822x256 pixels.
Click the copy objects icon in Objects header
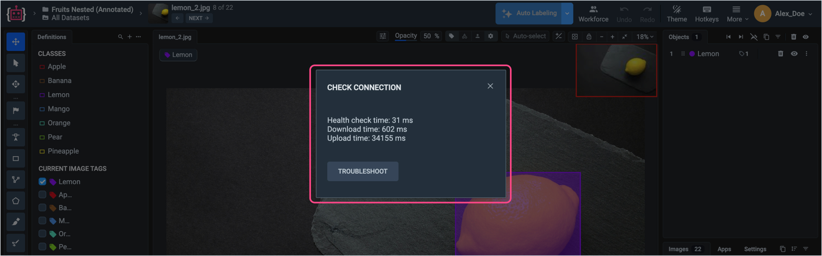click(766, 37)
